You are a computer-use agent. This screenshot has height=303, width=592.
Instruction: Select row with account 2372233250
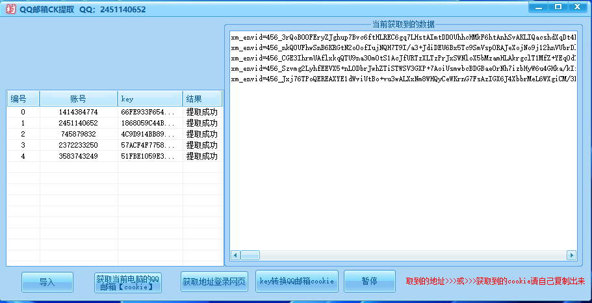coord(78,145)
